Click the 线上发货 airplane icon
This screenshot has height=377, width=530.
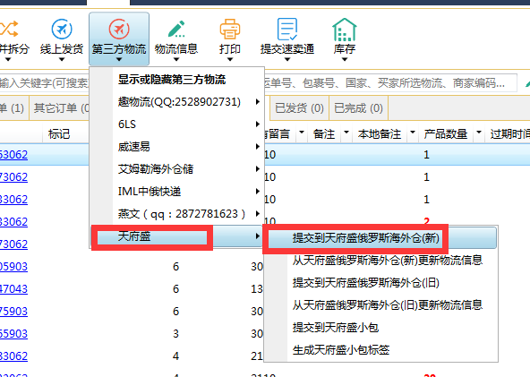(x=62, y=29)
